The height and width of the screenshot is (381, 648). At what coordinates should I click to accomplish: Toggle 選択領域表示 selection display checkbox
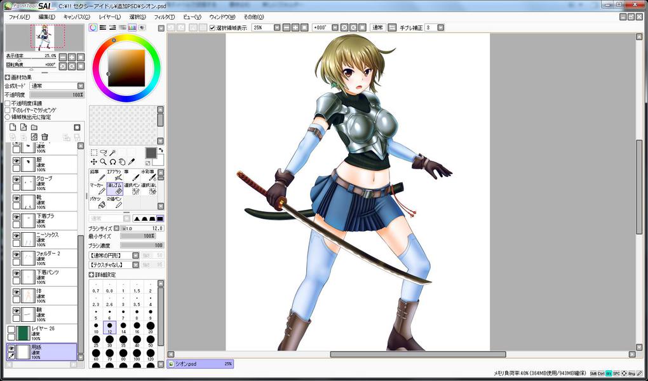tap(212, 28)
